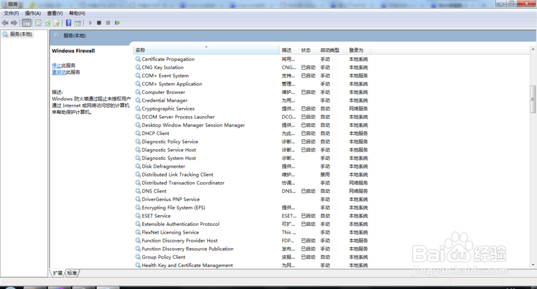The width and height of the screenshot is (537, 289).
Task: Select the DNS Client service
Action: pos(154,191)
